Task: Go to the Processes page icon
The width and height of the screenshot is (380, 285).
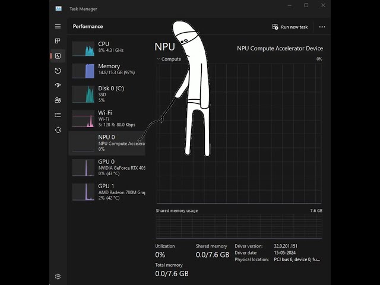Action: pos(58,41)
